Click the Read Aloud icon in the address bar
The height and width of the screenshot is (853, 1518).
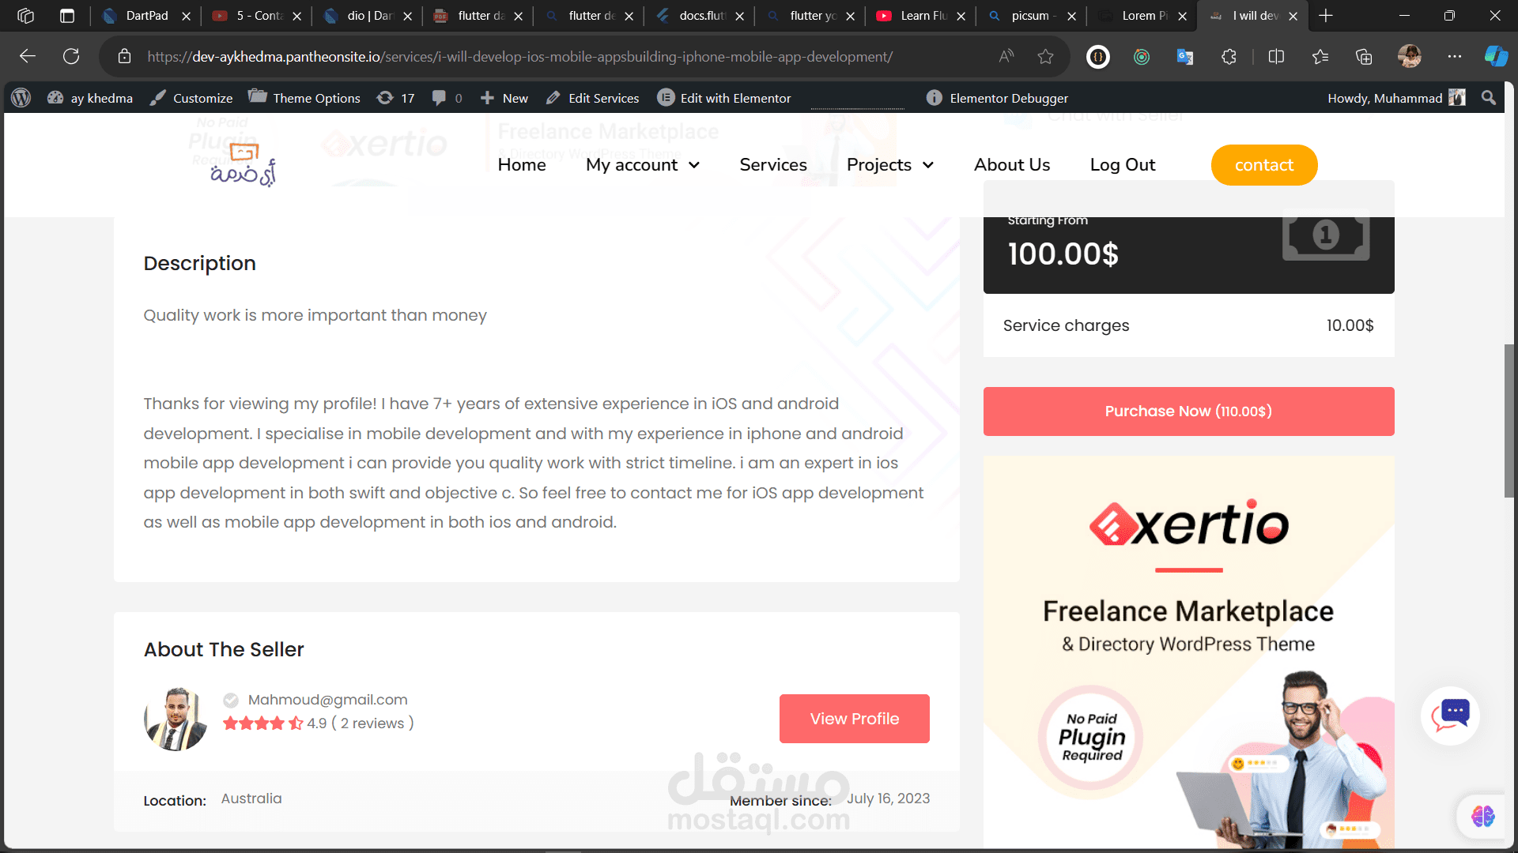[1006, 56]
